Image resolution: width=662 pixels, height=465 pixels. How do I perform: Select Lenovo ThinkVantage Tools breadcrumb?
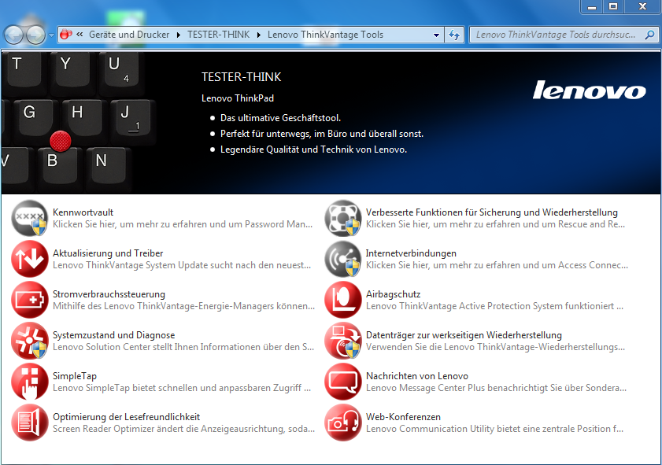click(325, 35)
